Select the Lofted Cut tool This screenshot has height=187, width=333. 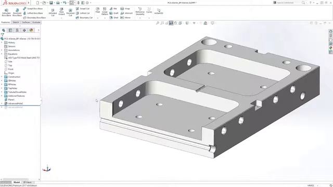click(83, 13)
